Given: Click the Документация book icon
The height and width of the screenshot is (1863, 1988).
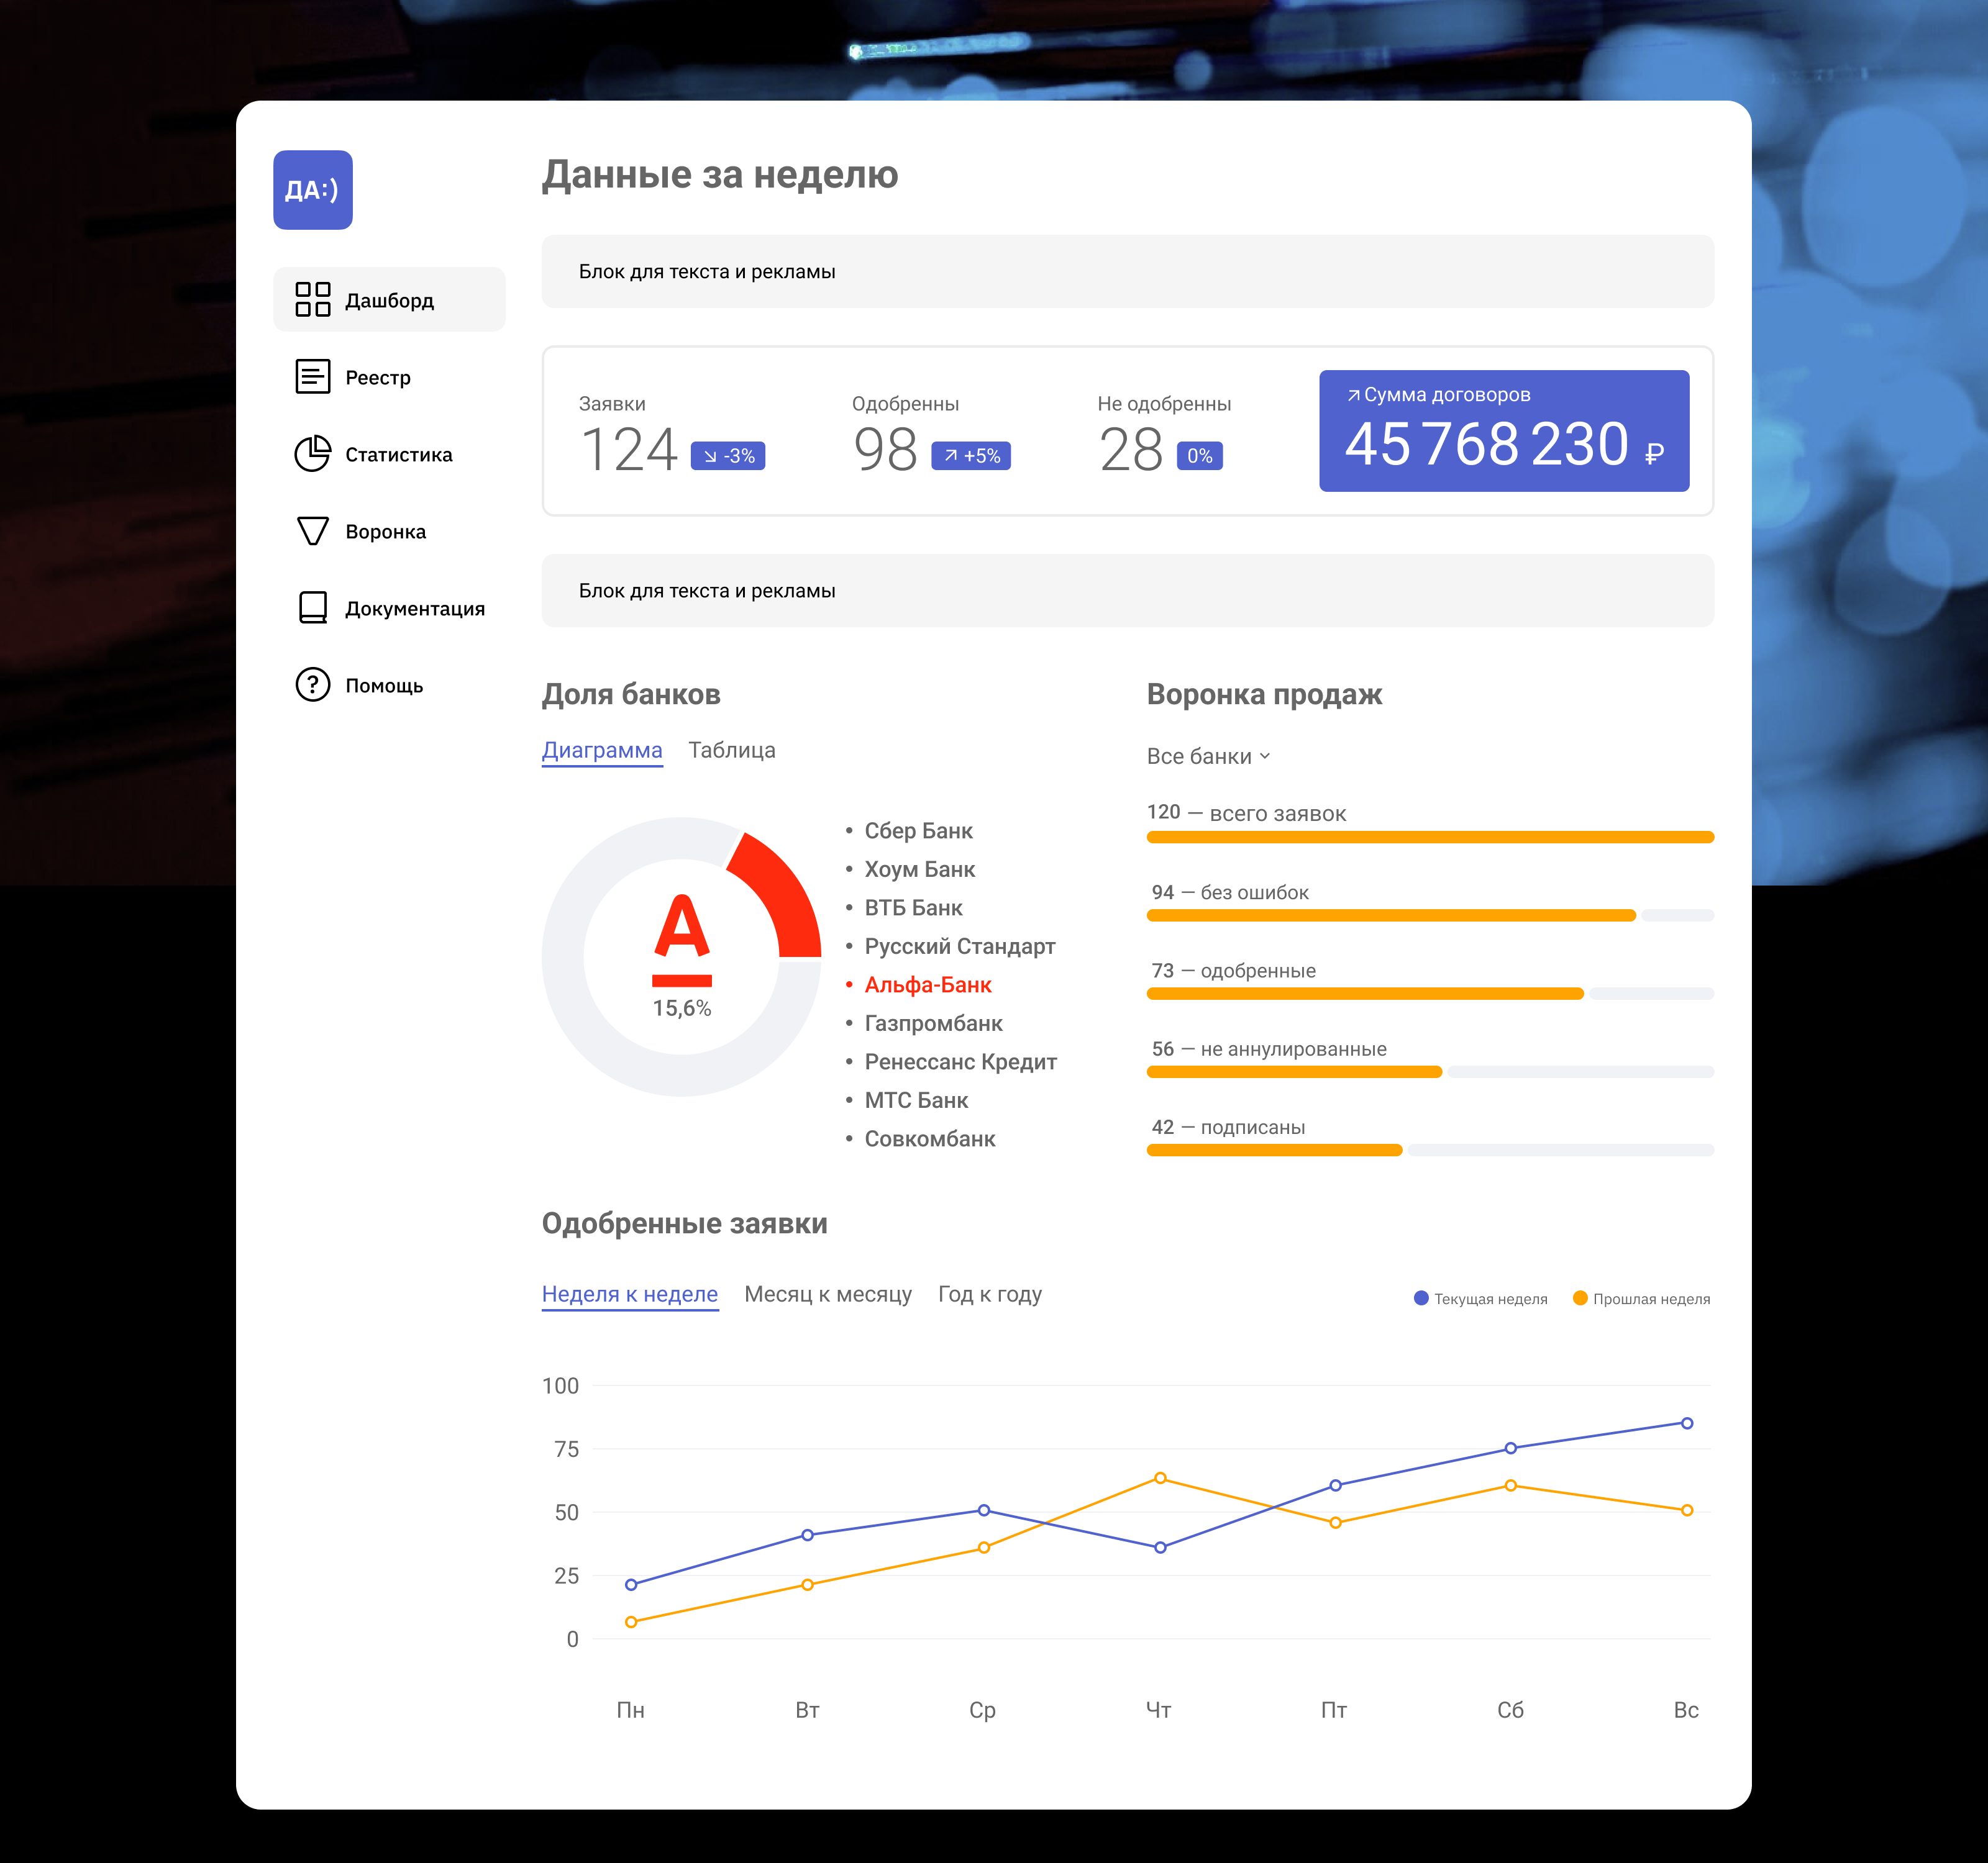Looking at the screenshot, I should pos(312,608).
